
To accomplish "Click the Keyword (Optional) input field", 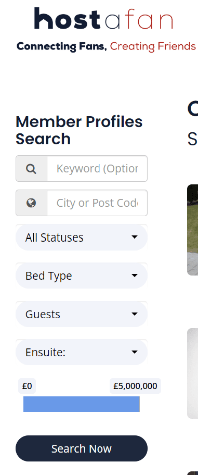I will [x=97, y=168].
